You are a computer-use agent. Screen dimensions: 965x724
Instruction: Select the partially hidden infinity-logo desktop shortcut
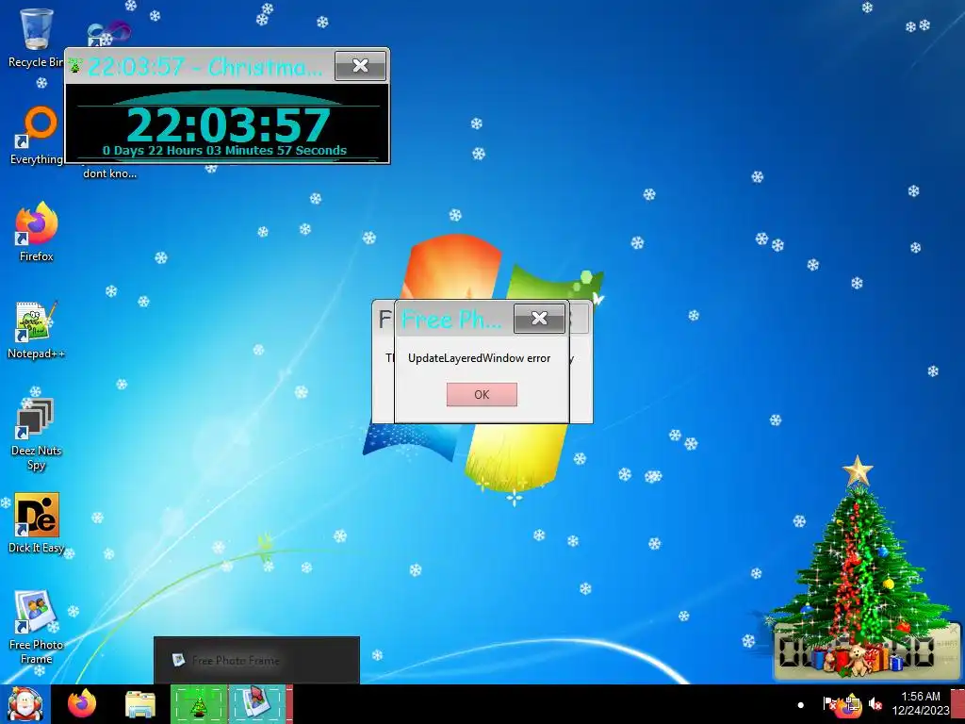point(108,34)
